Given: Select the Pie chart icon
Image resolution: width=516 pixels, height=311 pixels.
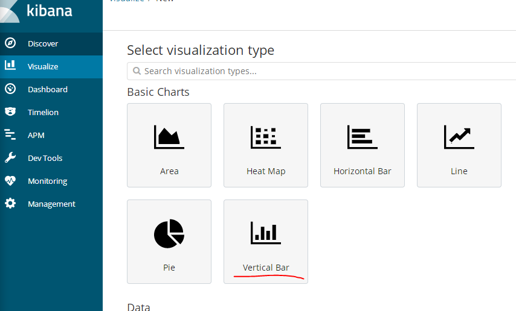Looking at the screenshot, I should pyautogui.click(x=169, y=233).
